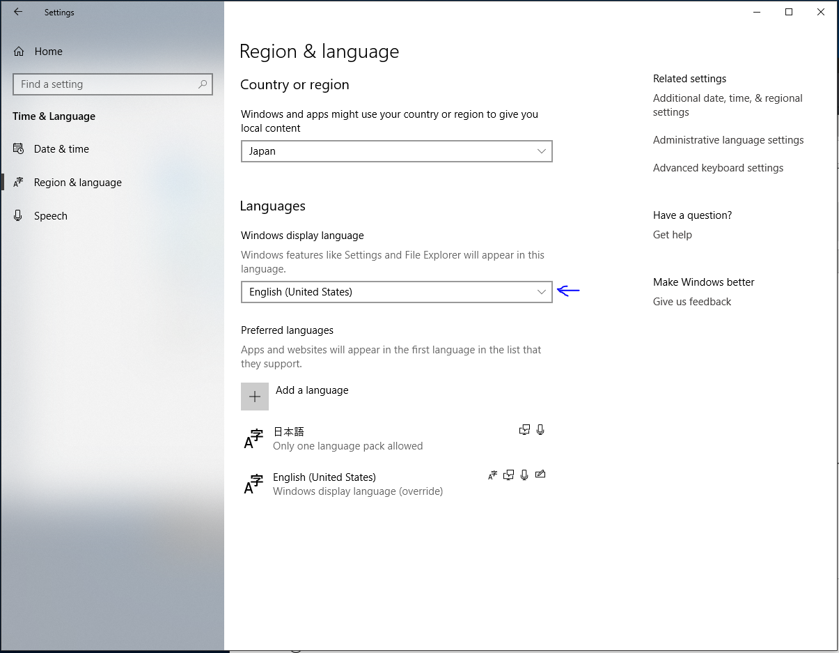This screenshot has width=839, height=653.
Task: Click the search magnifier icon
Action: [203, 84]
